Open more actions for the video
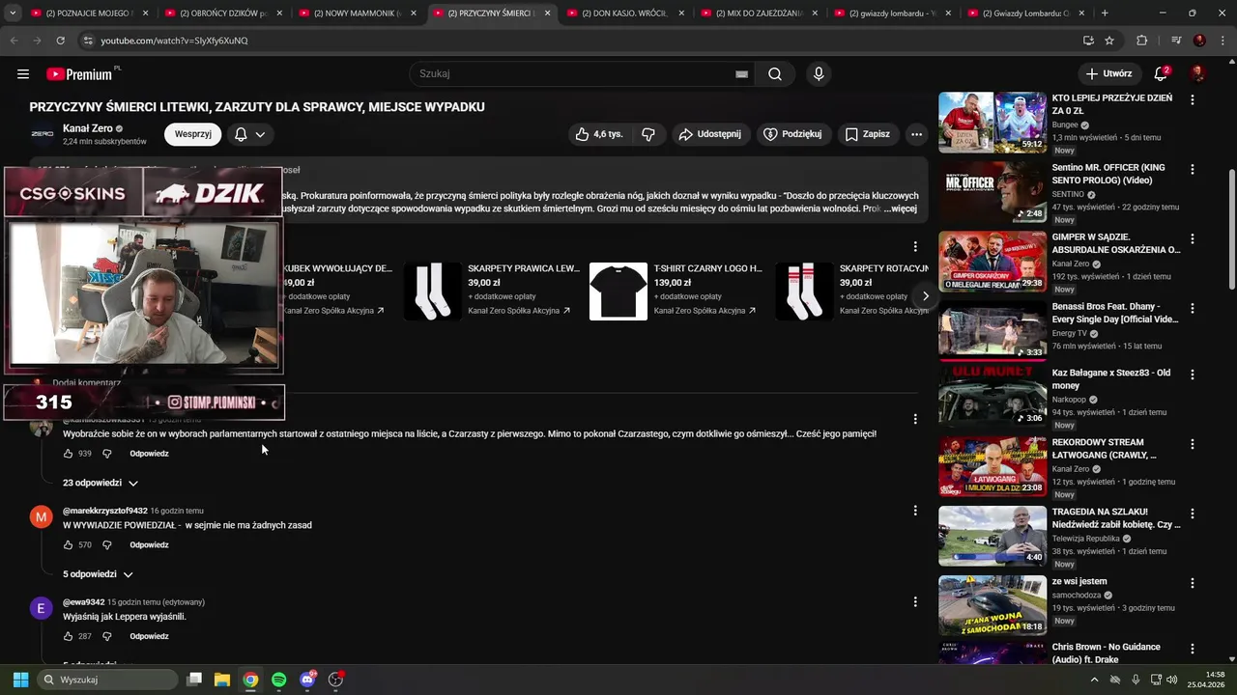 click(x=916, y=134)
